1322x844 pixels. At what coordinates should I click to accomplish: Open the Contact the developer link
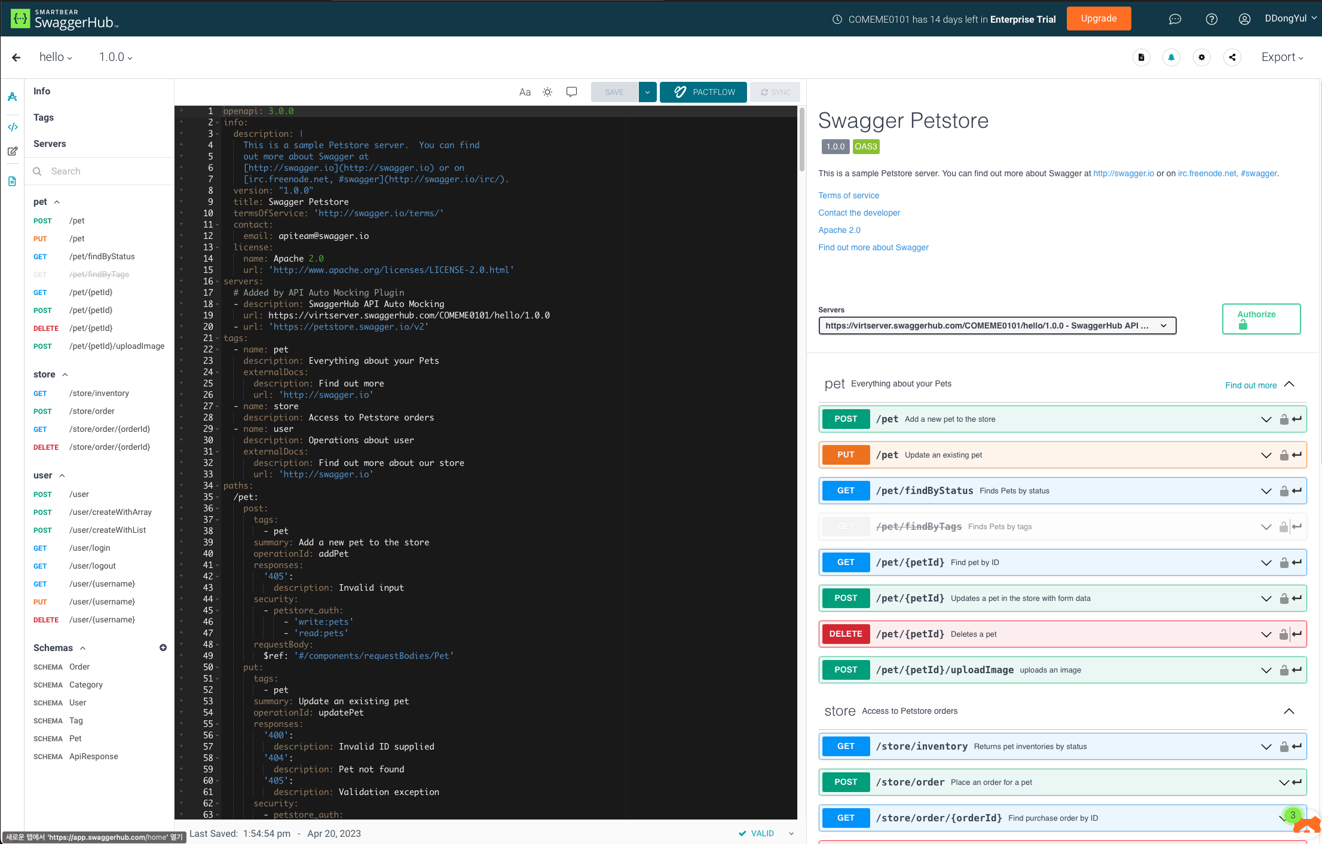coord(859,213)
